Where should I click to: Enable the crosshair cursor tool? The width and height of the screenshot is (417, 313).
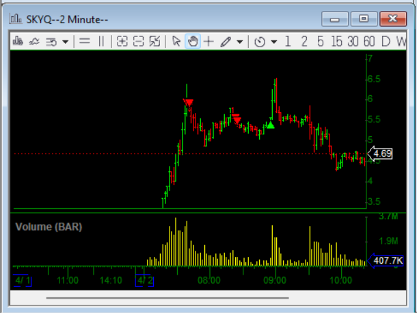coord(209,42)
